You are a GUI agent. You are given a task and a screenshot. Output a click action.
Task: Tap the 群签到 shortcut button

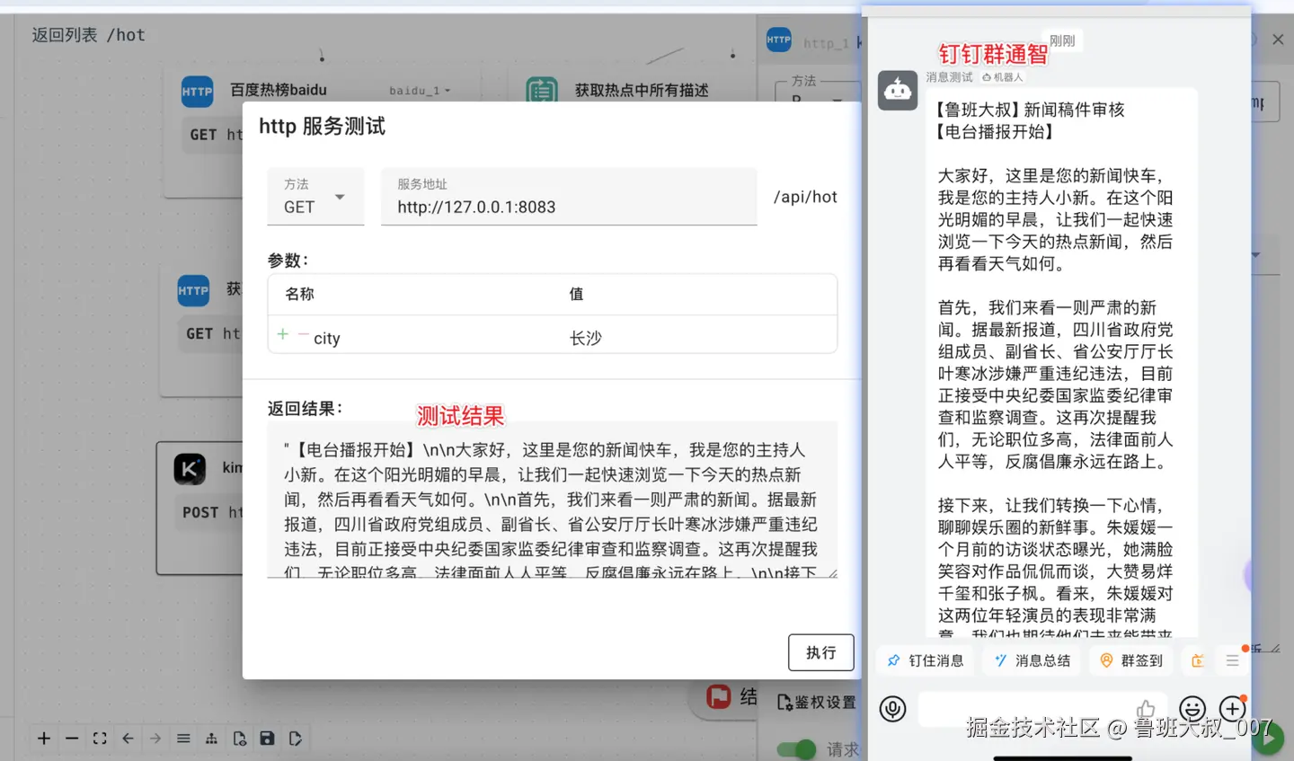[x=1131, y=660]
